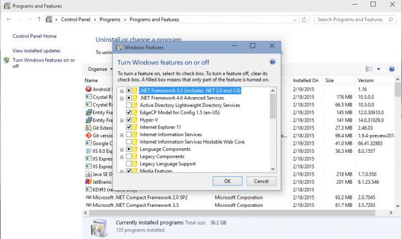Click the shield icon beside Turn Windows features

(x=7, y=60)
